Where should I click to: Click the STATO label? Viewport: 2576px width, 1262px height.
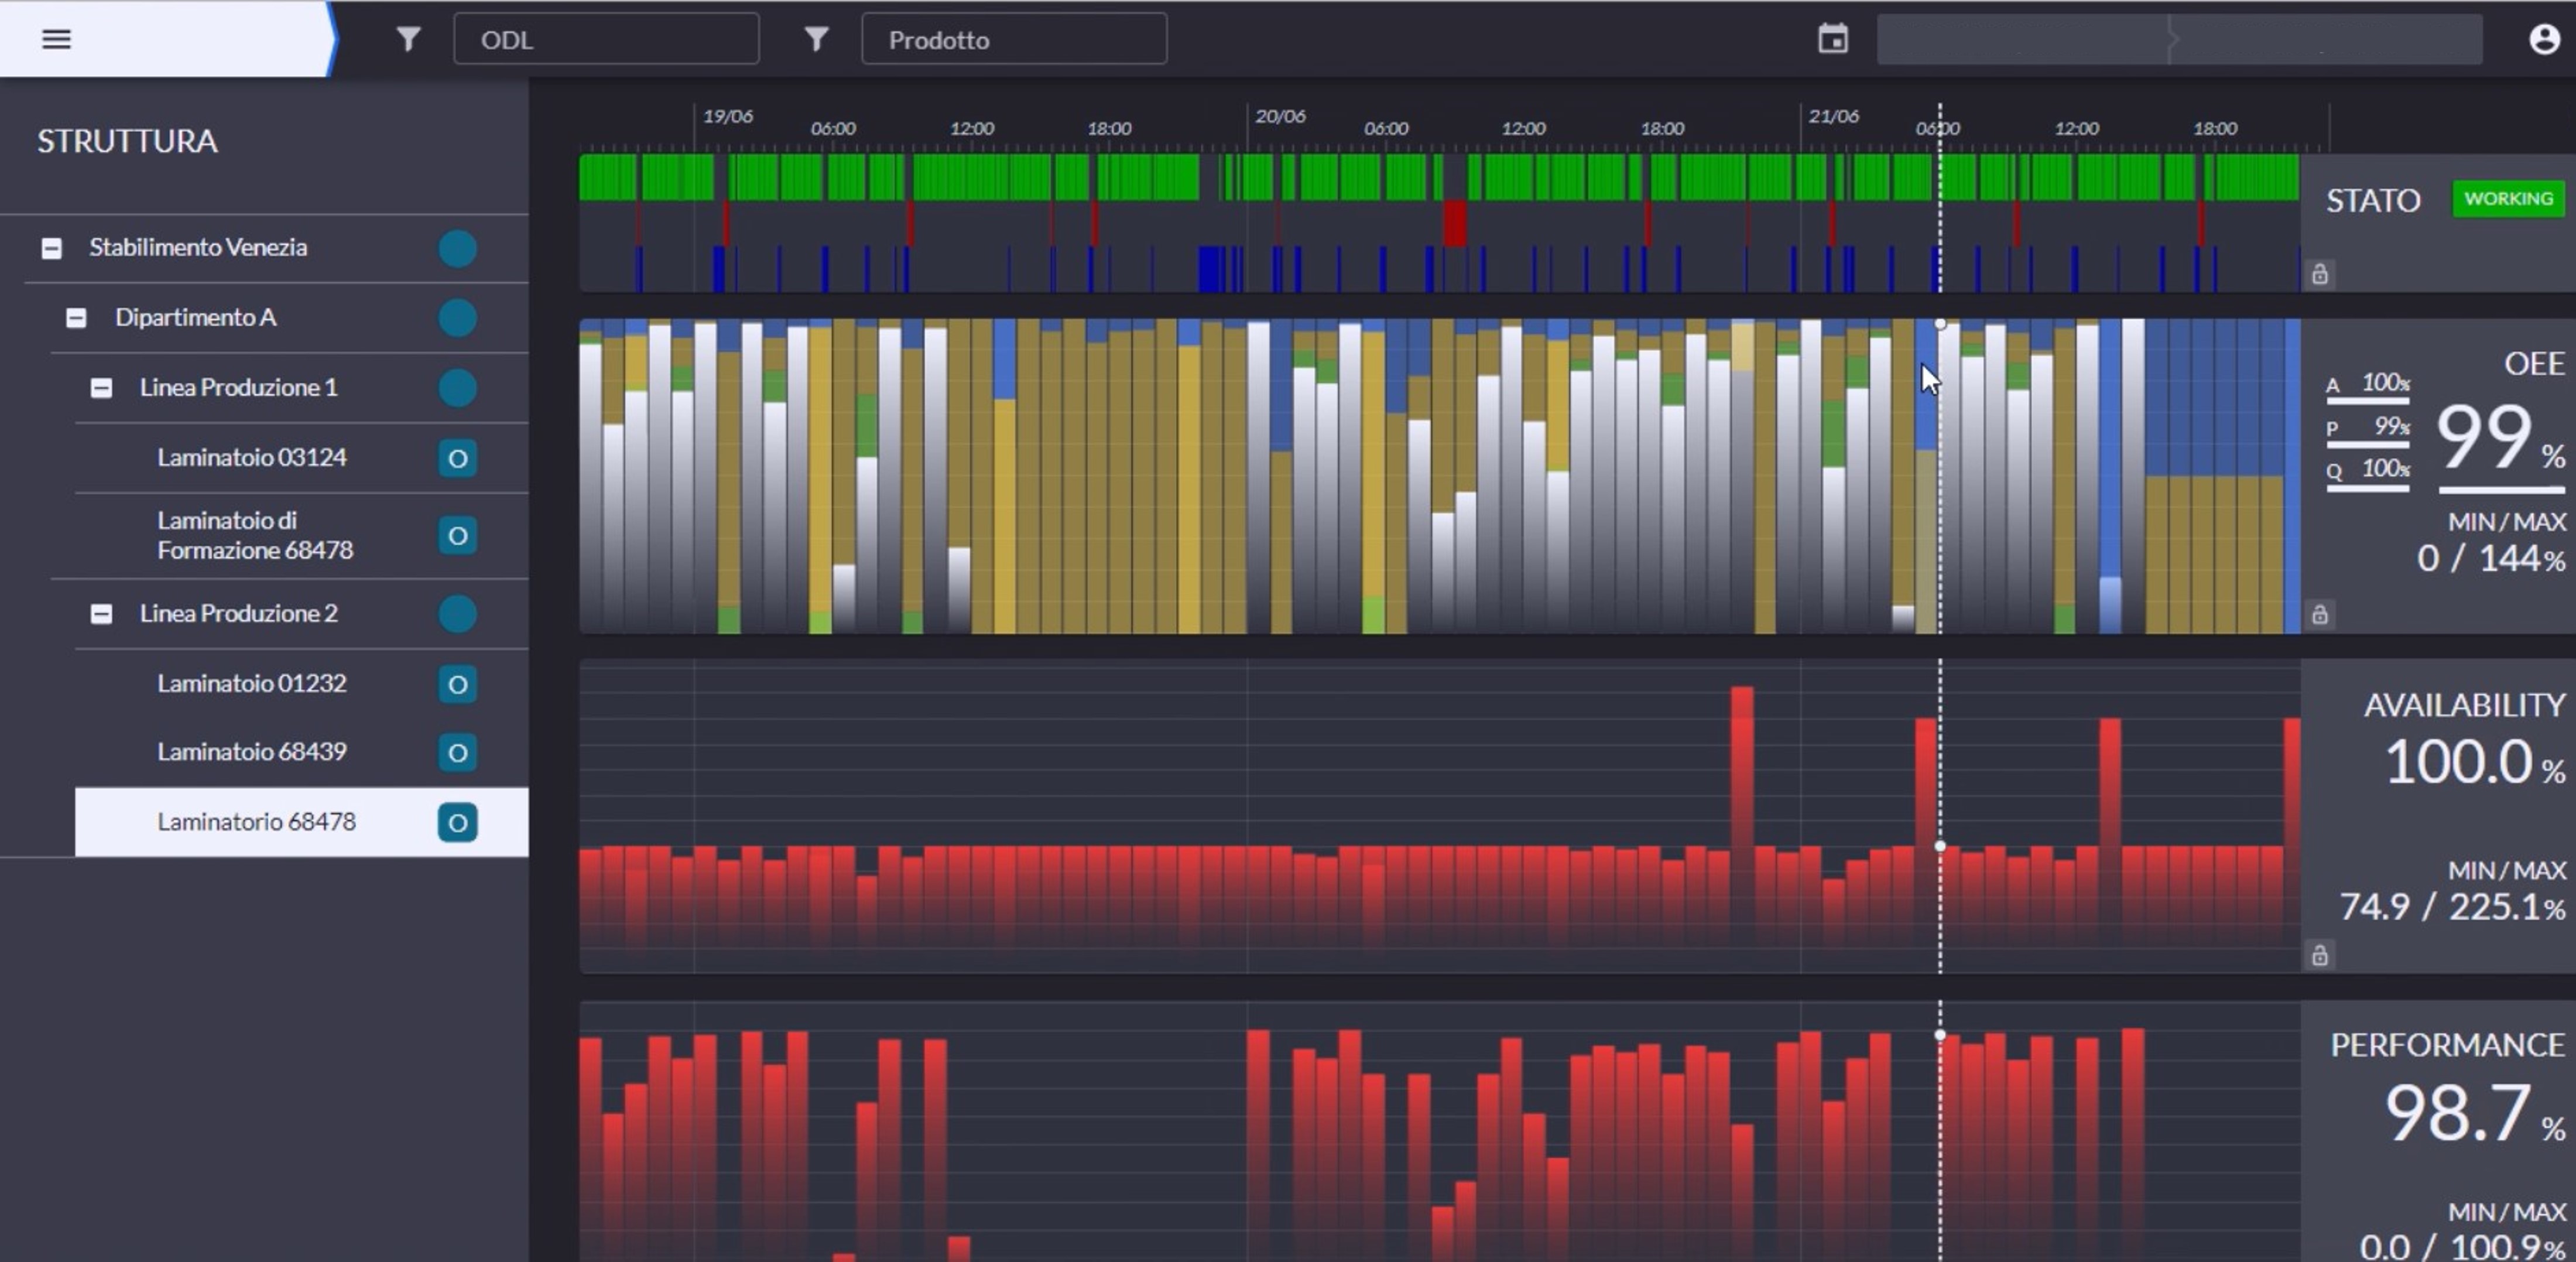coord(2373,200)
